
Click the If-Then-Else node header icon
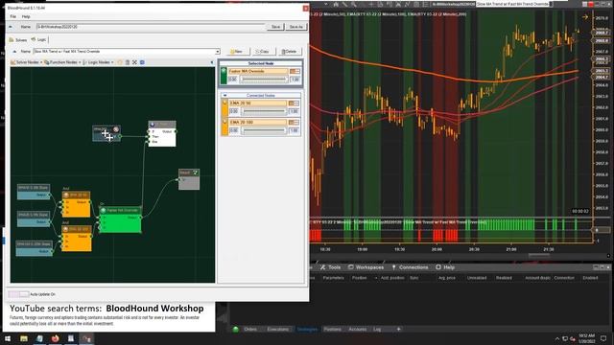[153, 125]
